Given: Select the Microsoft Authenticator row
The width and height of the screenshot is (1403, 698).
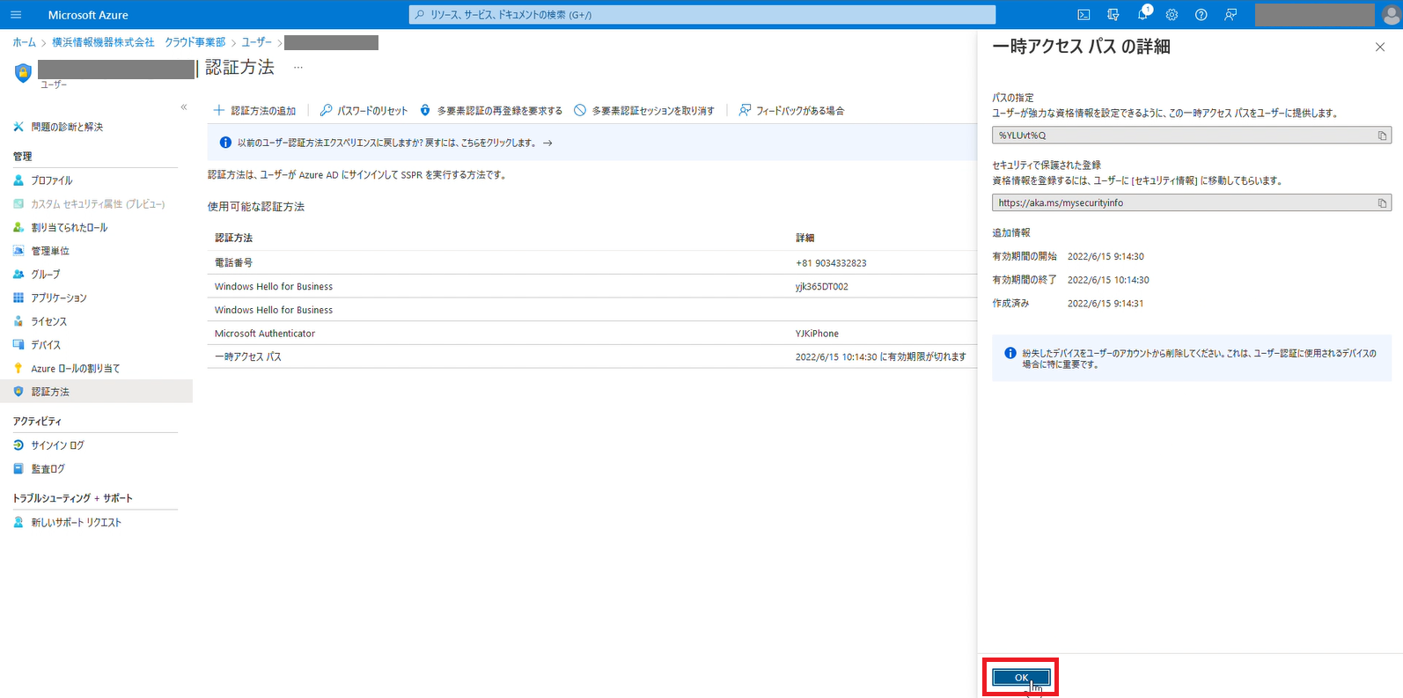Looking at the screenshot, I should pos(592,334).
